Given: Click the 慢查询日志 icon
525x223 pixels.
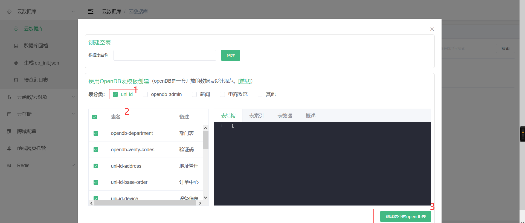Looking at the screenshot, I should click(16, 80).
